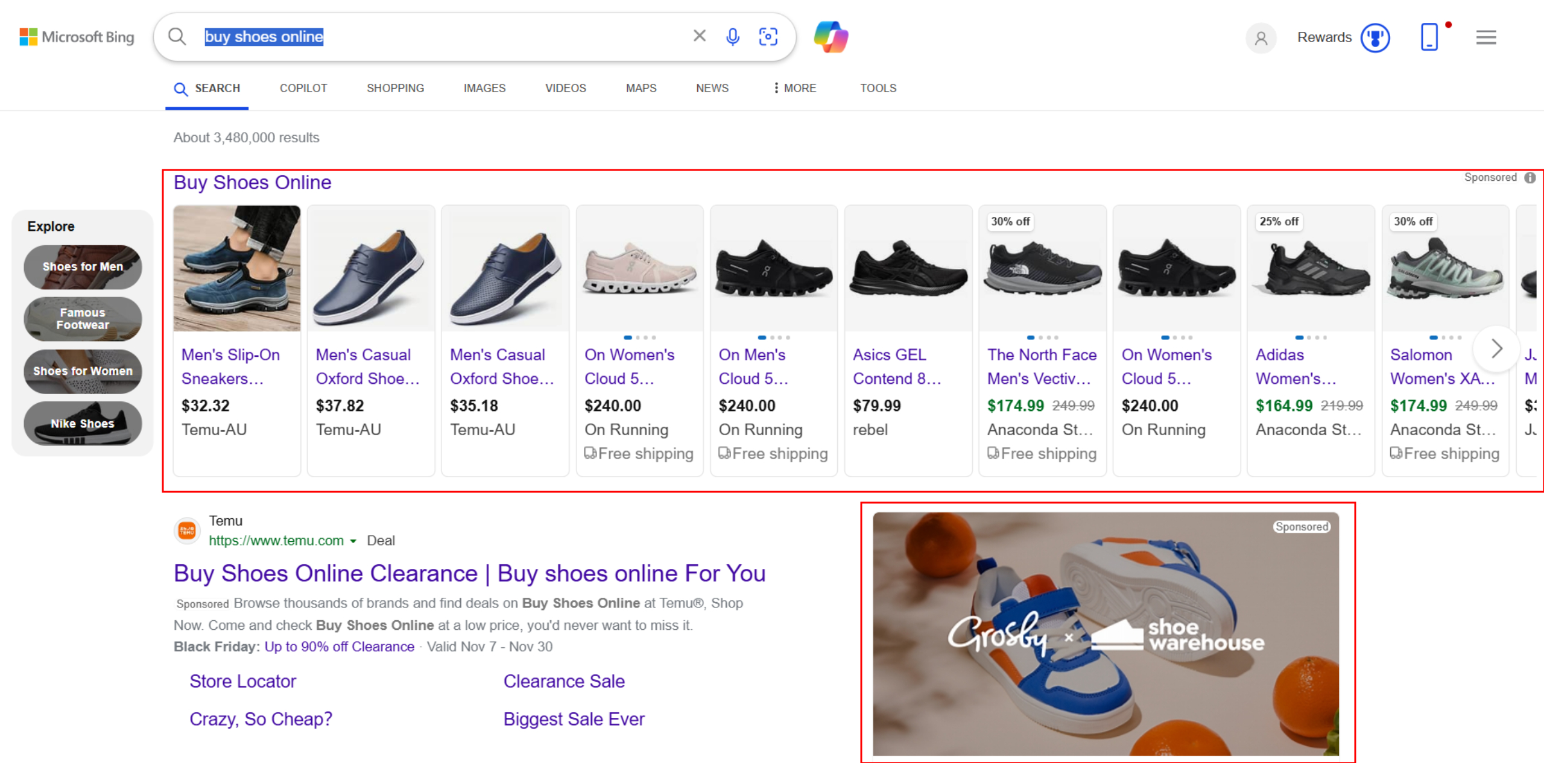Click Men's Slip-On Sneakers title link
Screen dimensions: 1544x763
230,366
